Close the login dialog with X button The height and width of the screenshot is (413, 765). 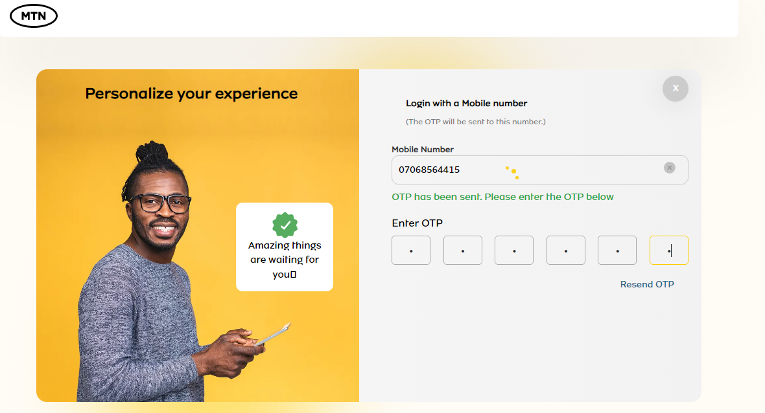pos(676,89)
